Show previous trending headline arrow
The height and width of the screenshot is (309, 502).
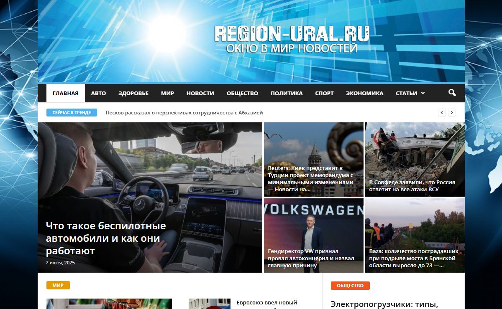pyautogui.click(x=442, y=112)
